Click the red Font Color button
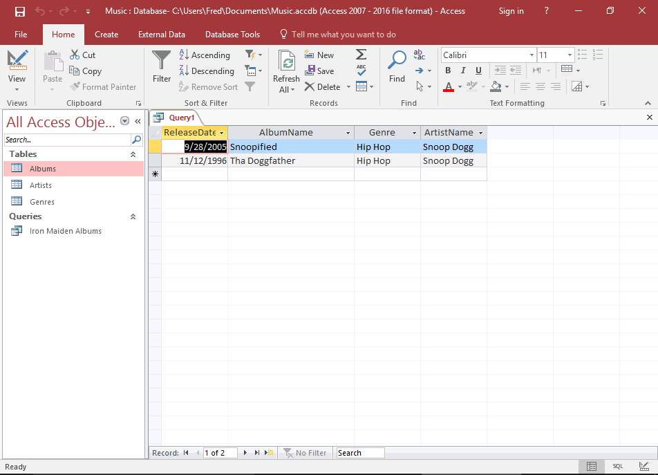Image resolution: width=658 pixels, height=475 pixels. [449, 86]
